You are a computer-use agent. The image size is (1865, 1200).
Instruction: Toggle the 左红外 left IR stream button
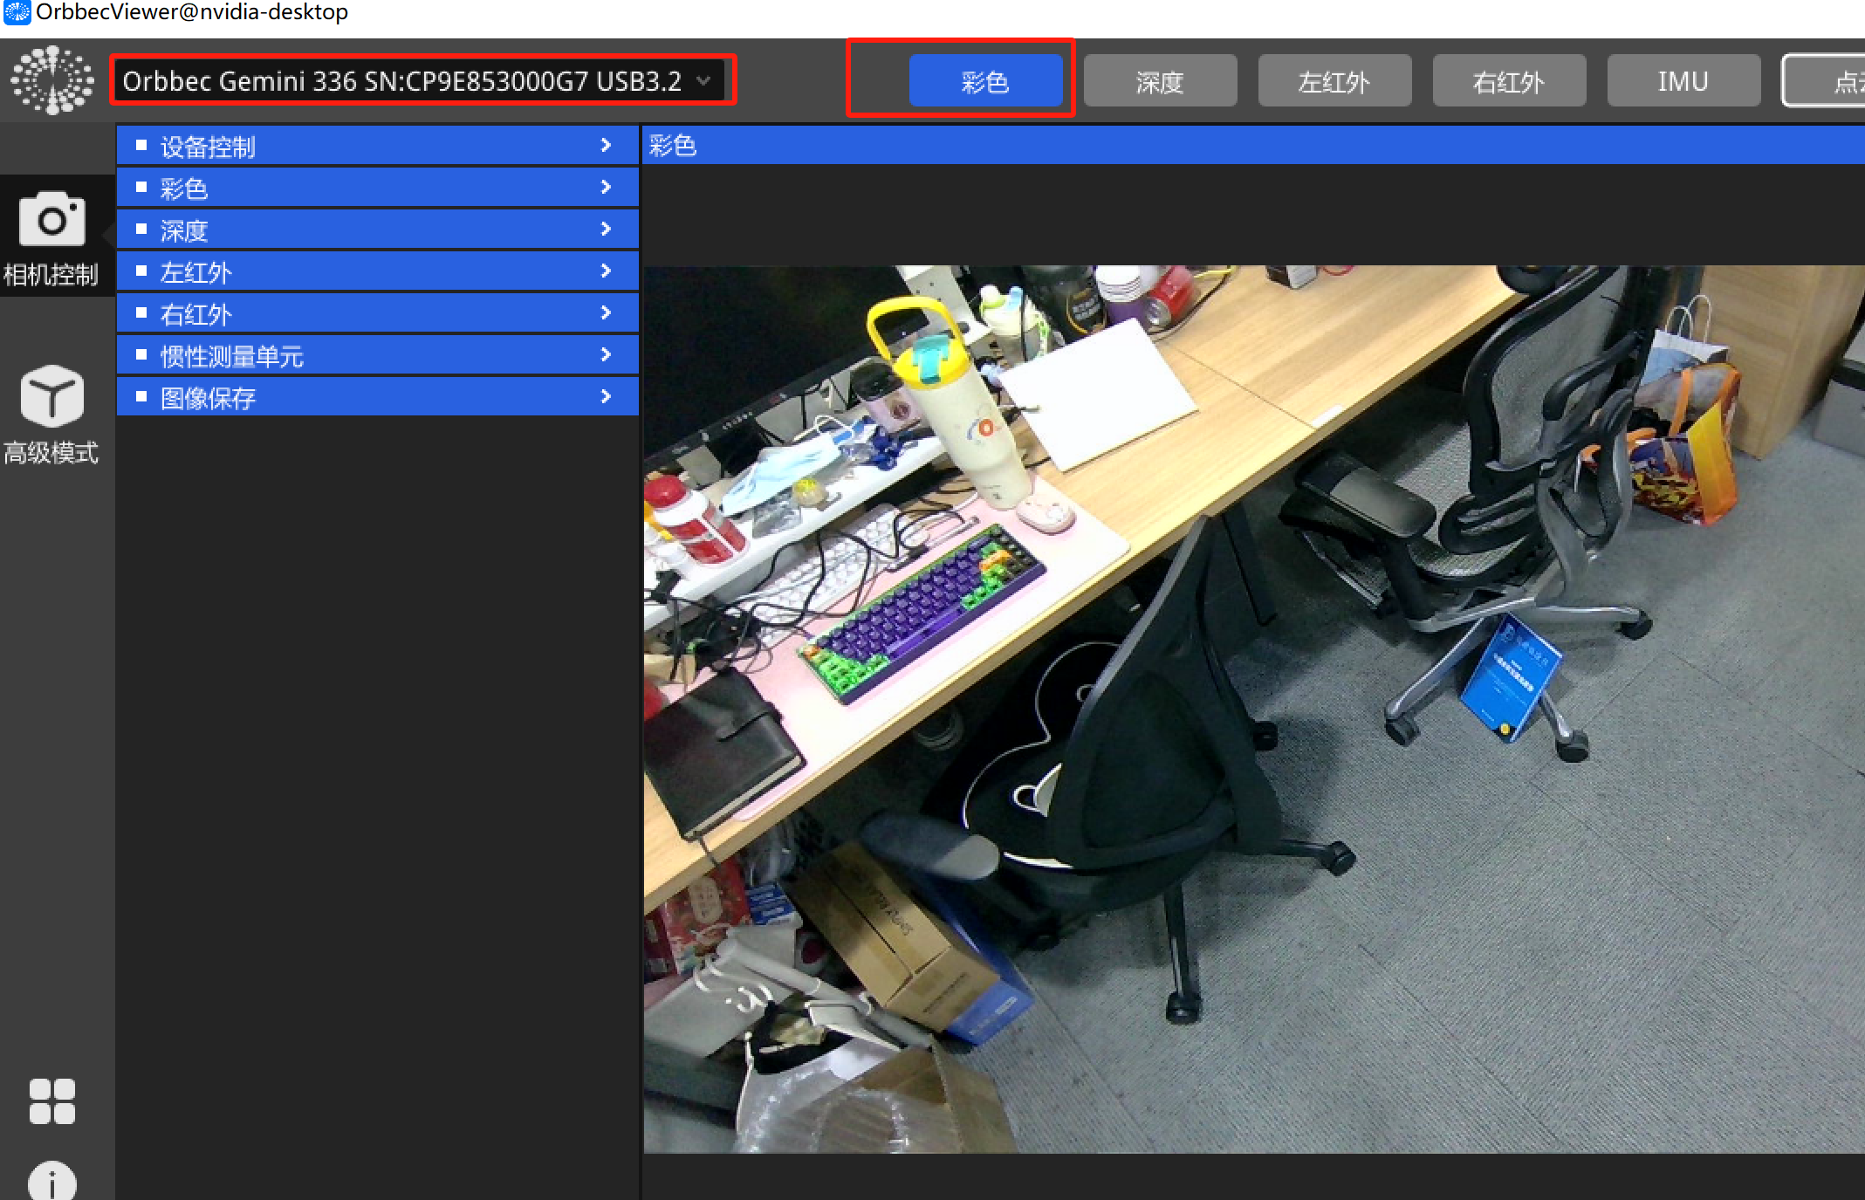click(x=1334, y=81)
